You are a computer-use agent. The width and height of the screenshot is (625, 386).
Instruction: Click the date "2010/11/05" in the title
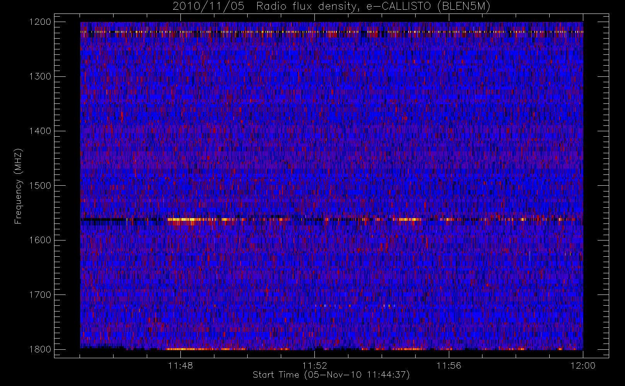click(209, 7)
